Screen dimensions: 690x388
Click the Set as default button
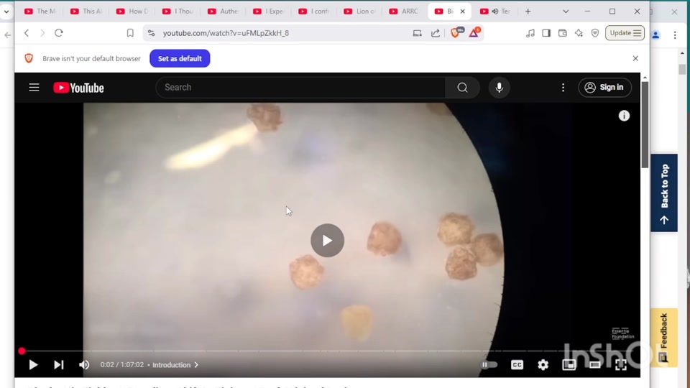point(180,59)
